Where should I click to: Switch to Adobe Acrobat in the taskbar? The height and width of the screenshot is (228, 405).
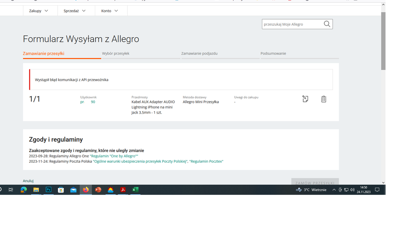(123, 190)
